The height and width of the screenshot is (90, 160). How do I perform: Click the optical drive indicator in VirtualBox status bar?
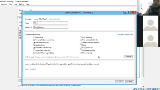click(x=136, y=89)
